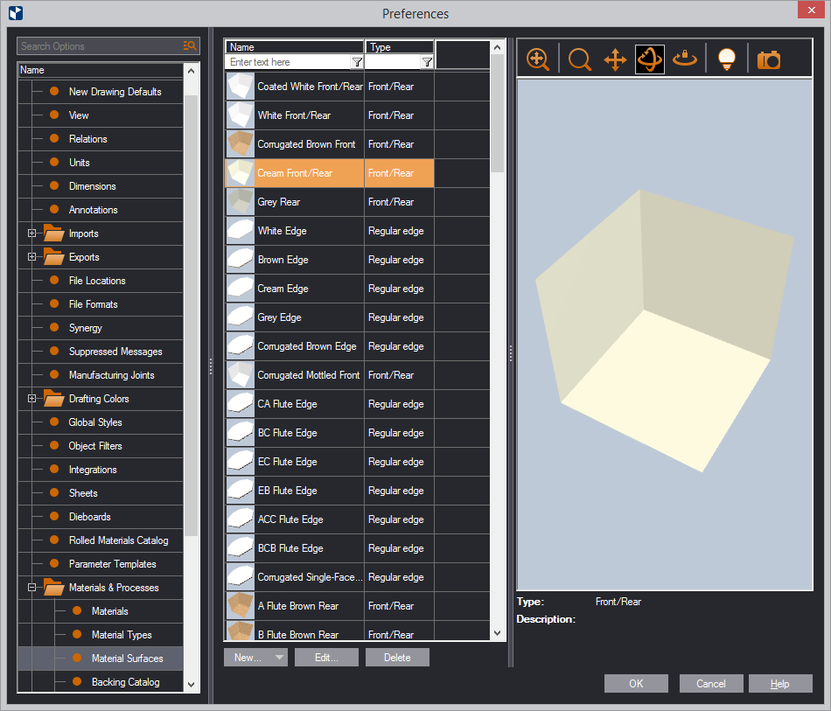The width and height of the screenshot is (831, 711).
Task: Sort by the Name column header
Action: (295, 47)
